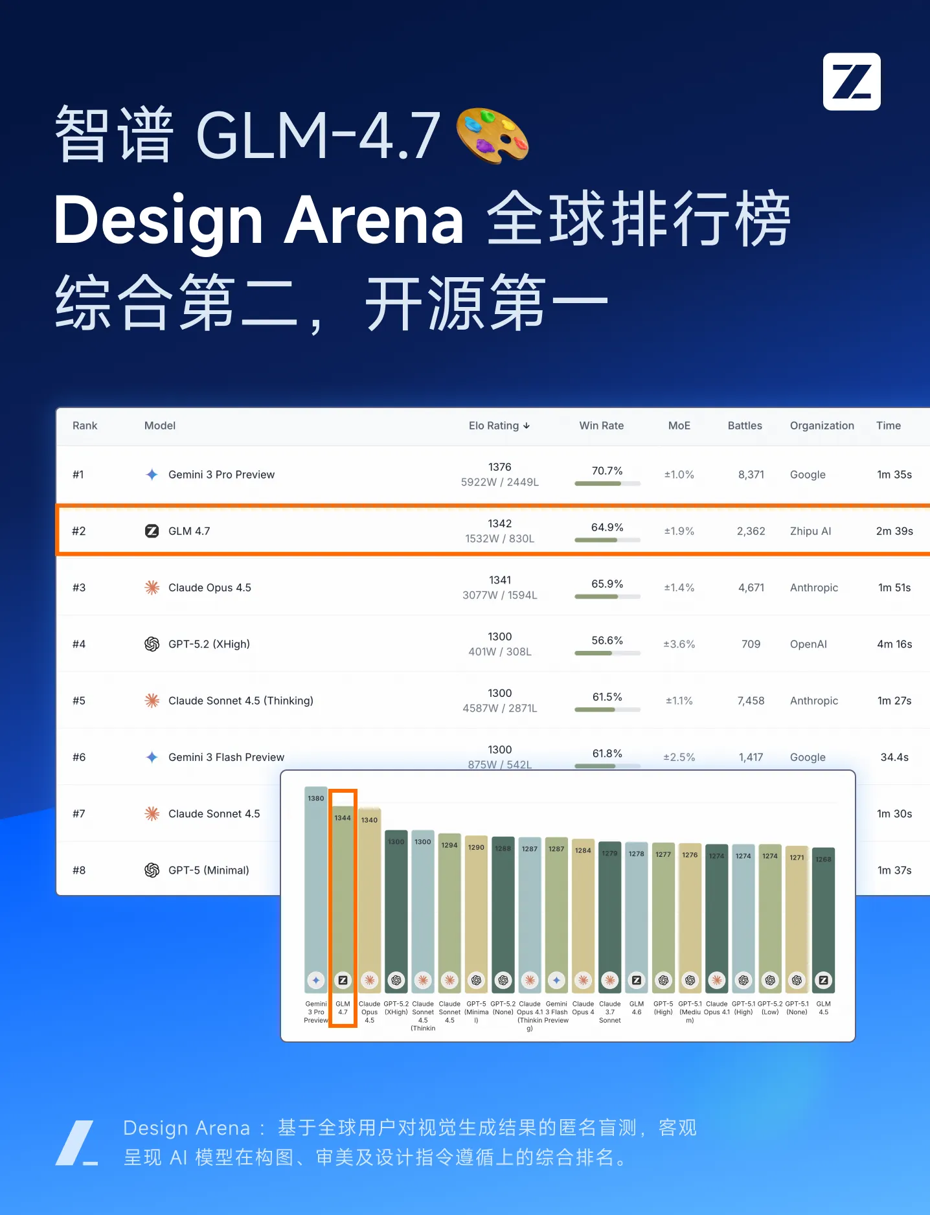The image size is (930, 1215).
Task: Click the Model column header
Action: pyautogui.click(x=160, y=426)
